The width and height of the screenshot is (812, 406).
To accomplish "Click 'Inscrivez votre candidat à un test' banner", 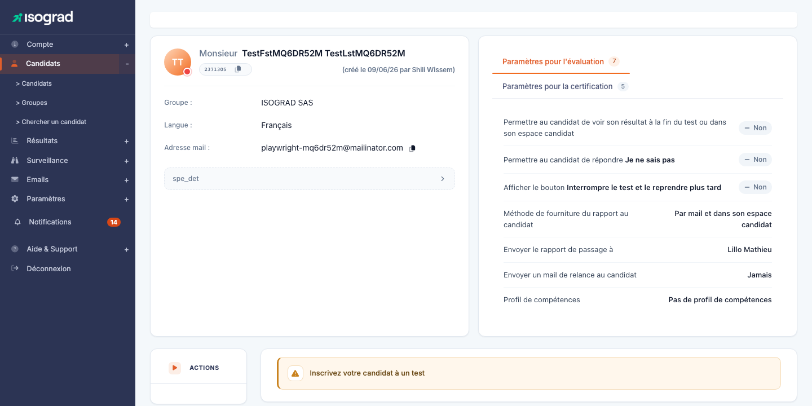I will (x=529, y=373).
